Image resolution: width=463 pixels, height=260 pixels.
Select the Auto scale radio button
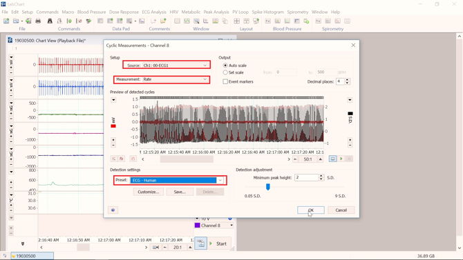point(225,66)
